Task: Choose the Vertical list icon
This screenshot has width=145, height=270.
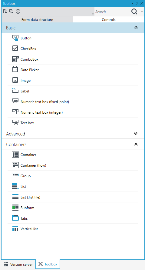Action: tap(15, 229)
